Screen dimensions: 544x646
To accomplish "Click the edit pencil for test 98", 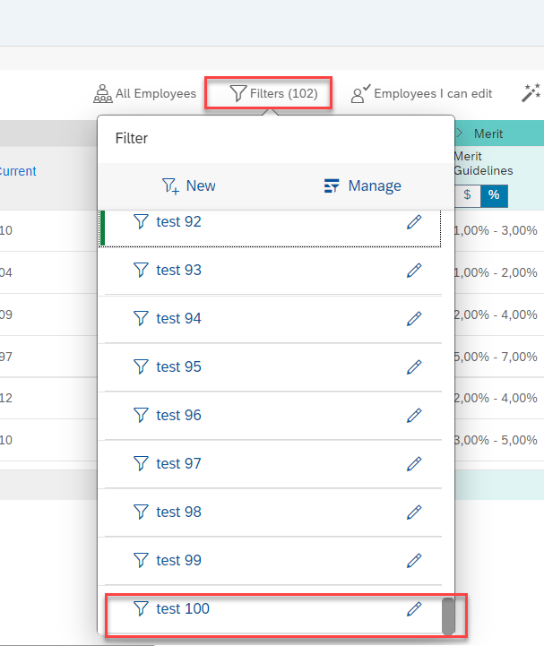I will [414, 512].
